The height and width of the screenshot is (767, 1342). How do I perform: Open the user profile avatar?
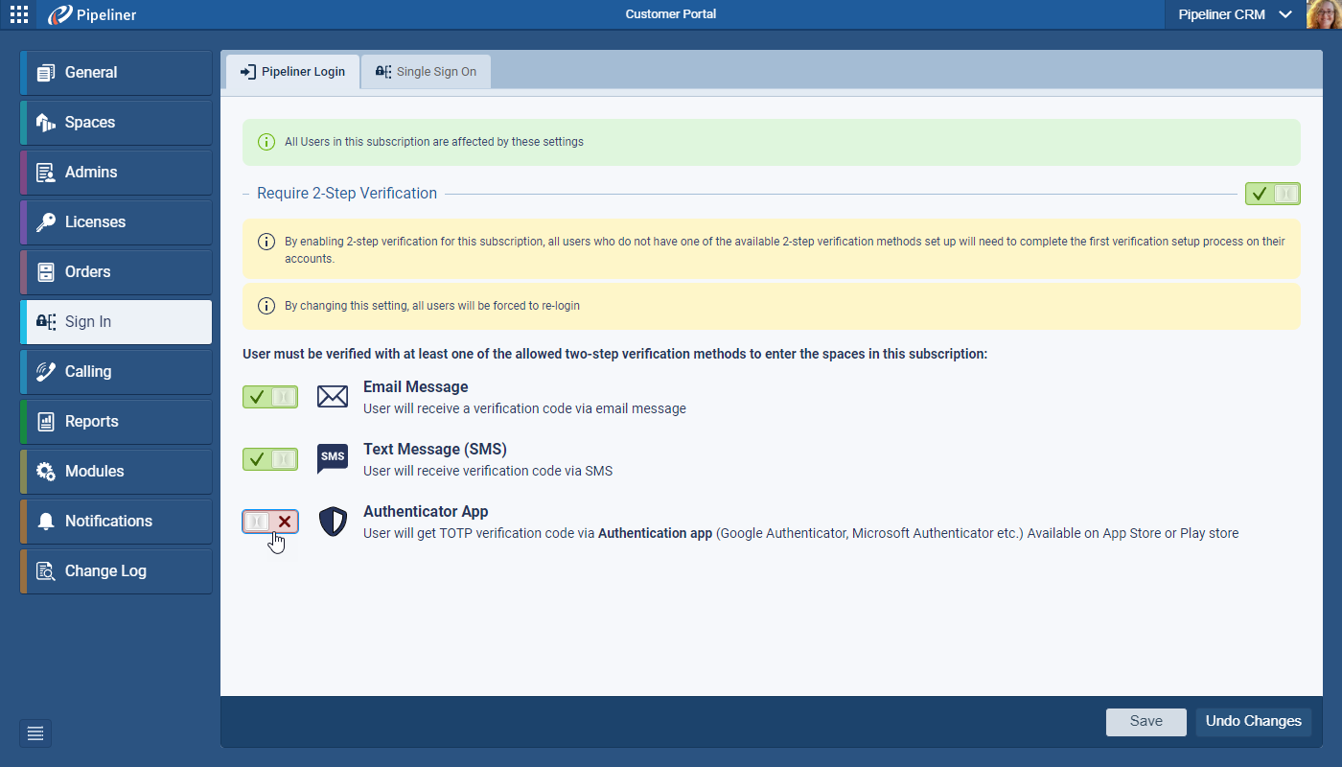[x=1324, y=14]
